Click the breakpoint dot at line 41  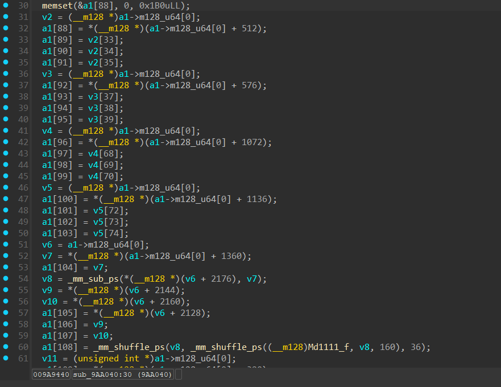pyautogui.click(x=6, y=130)
